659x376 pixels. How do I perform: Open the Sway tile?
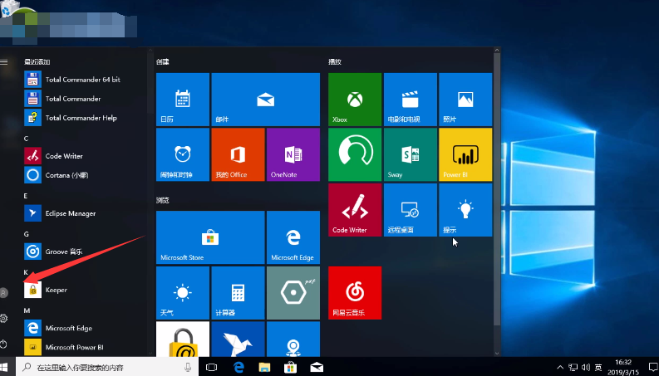click(x=411, y=154)
